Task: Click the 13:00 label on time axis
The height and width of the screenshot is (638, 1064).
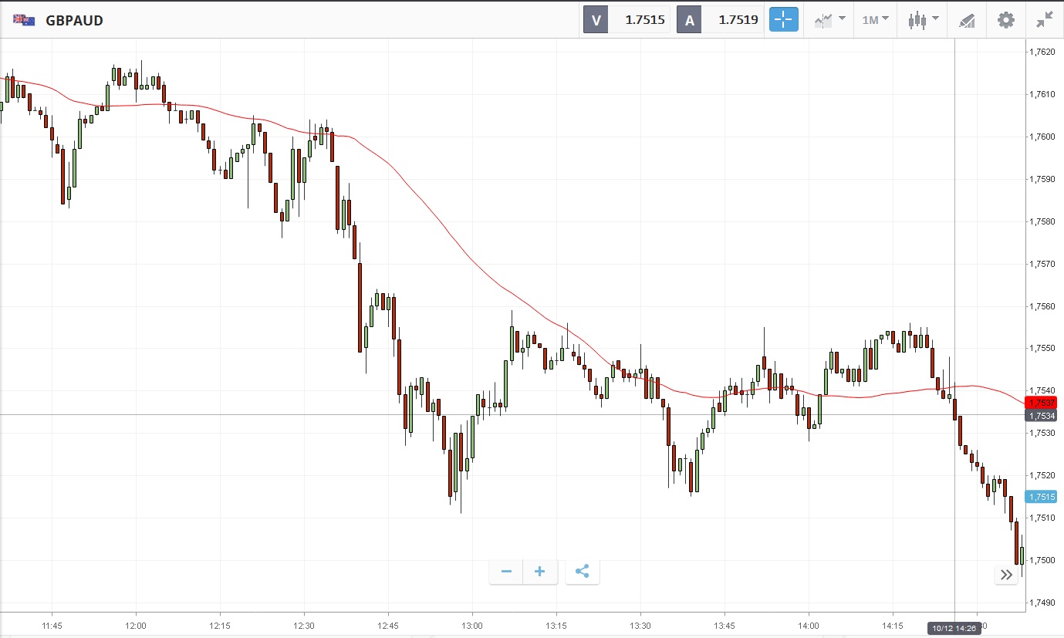Action: (472, 626)
